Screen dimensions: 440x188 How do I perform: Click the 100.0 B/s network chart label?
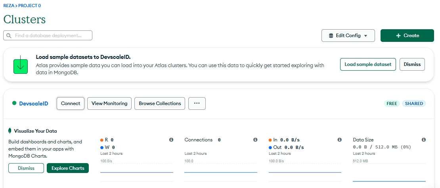click(x=276, y=161)
